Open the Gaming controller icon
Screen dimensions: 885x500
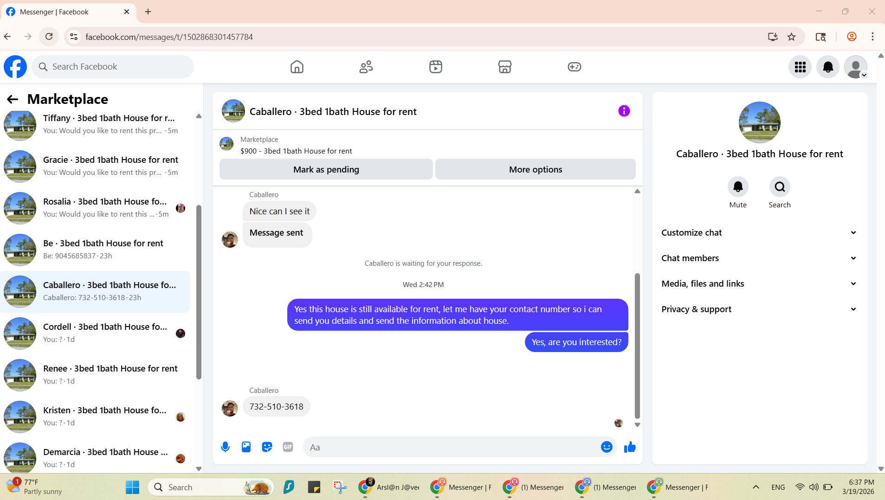point(575,67)
